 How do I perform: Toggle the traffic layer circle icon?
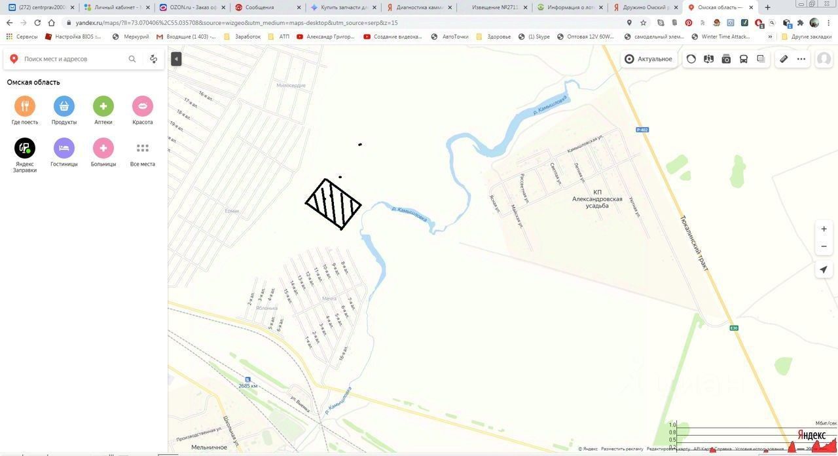pyautogui.click(x=691, y=59)
